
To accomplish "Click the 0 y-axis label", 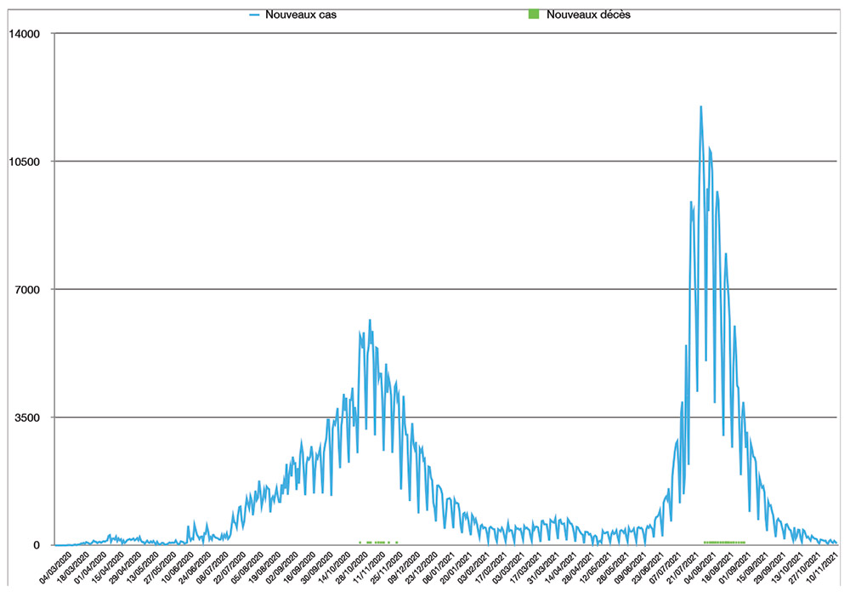I will pos(36,545).
